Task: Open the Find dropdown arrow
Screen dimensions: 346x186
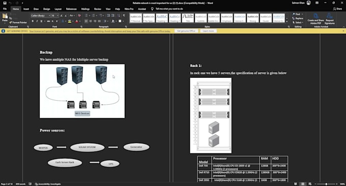Action: click(x=302, y=14)
